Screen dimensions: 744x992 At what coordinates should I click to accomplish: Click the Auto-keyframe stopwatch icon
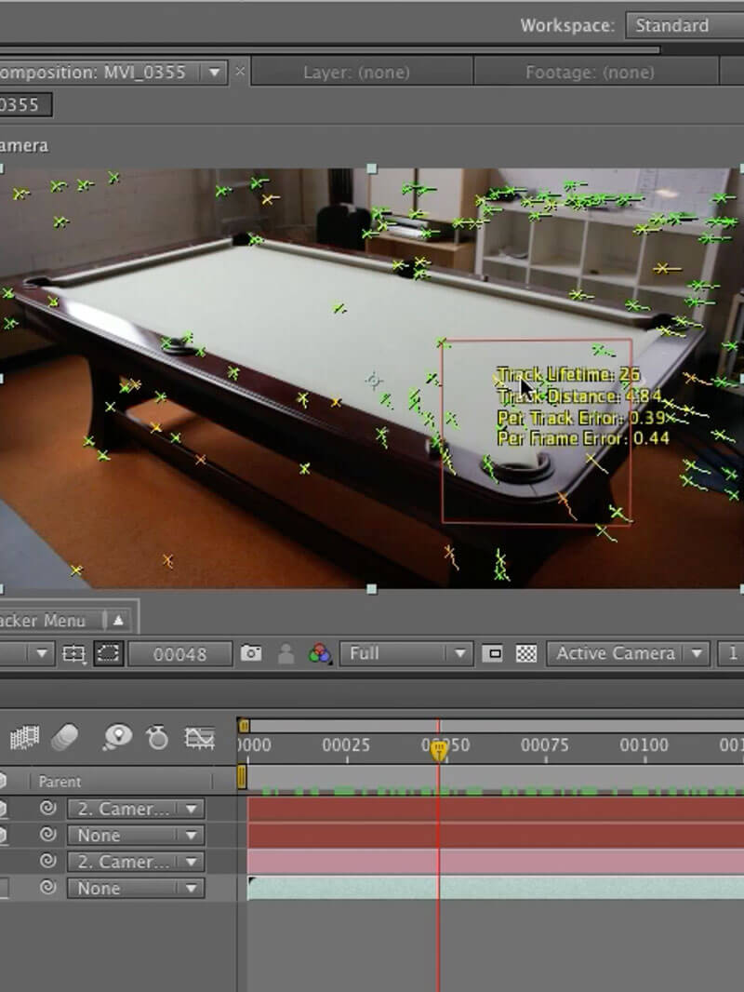[157, 738]
